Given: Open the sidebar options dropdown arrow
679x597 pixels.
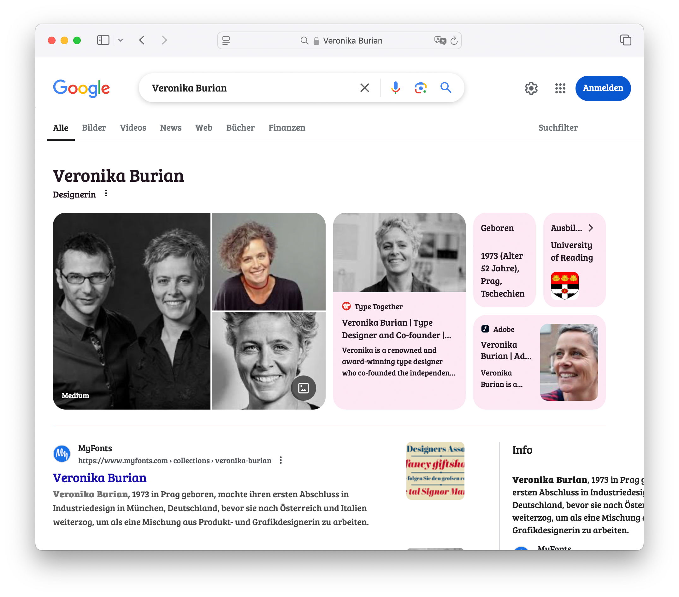Looking at the screenshot, I should coord(121,40).
